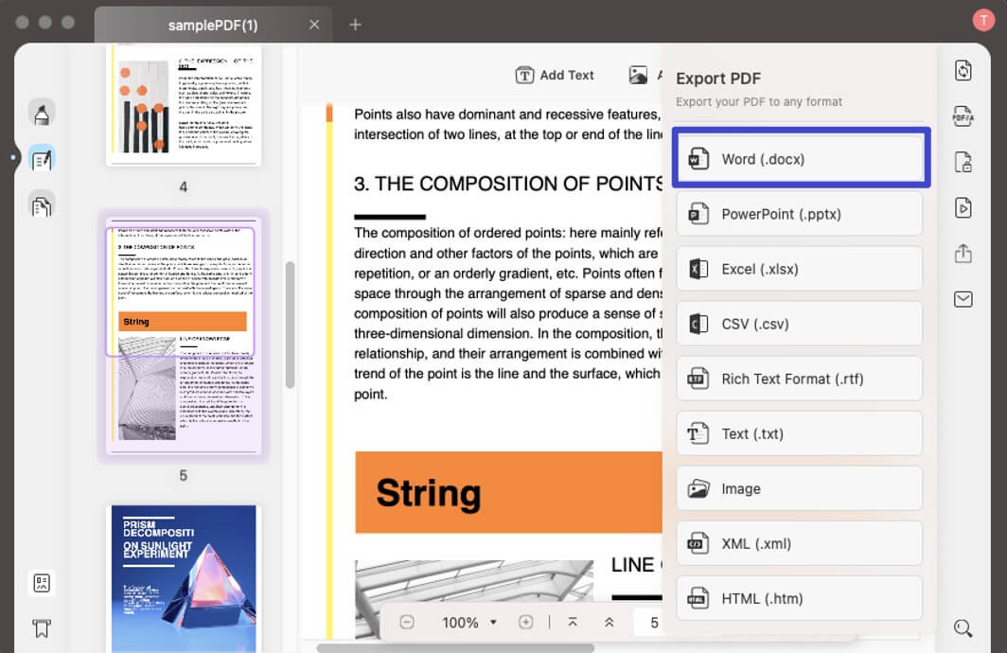The width and height of the screenshot is (1007, 653).
Task: Export the document as Word (.docx)
Action: tap(800, 158)
